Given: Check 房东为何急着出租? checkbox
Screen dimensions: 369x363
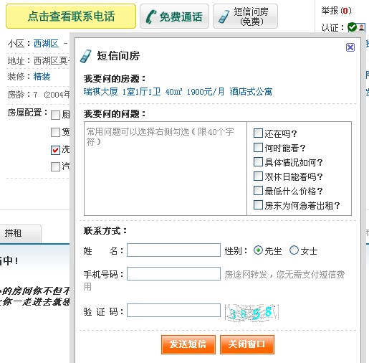Looking at the screenshot, I should click(x=258, y=205).
